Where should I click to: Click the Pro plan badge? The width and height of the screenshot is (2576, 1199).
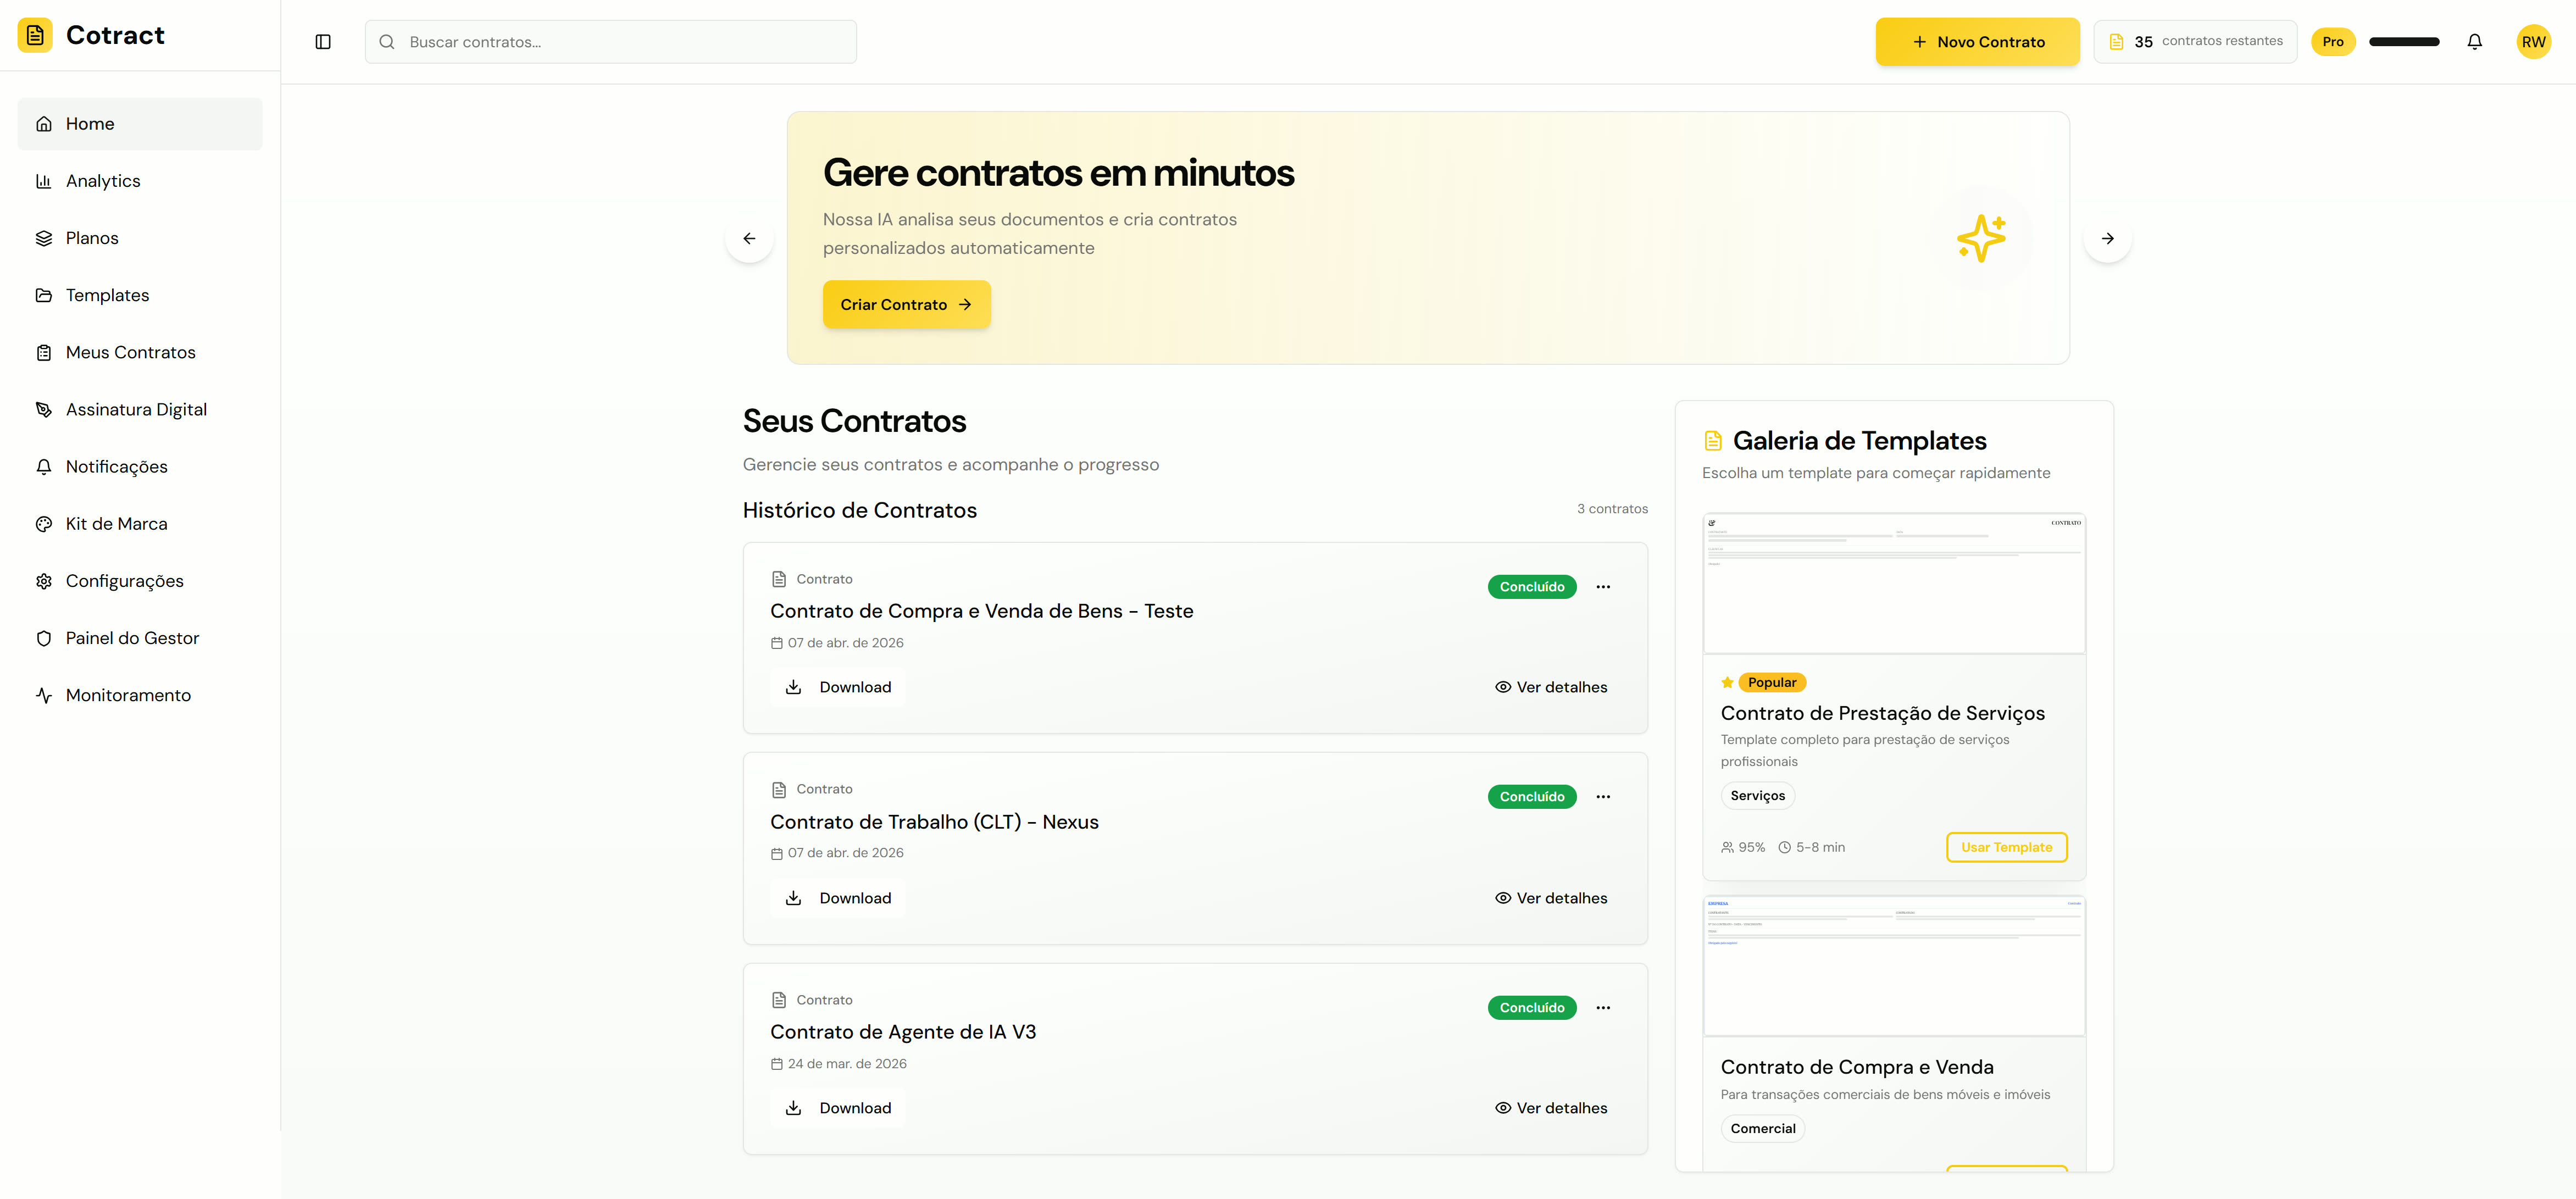(x=2333, y=41)
